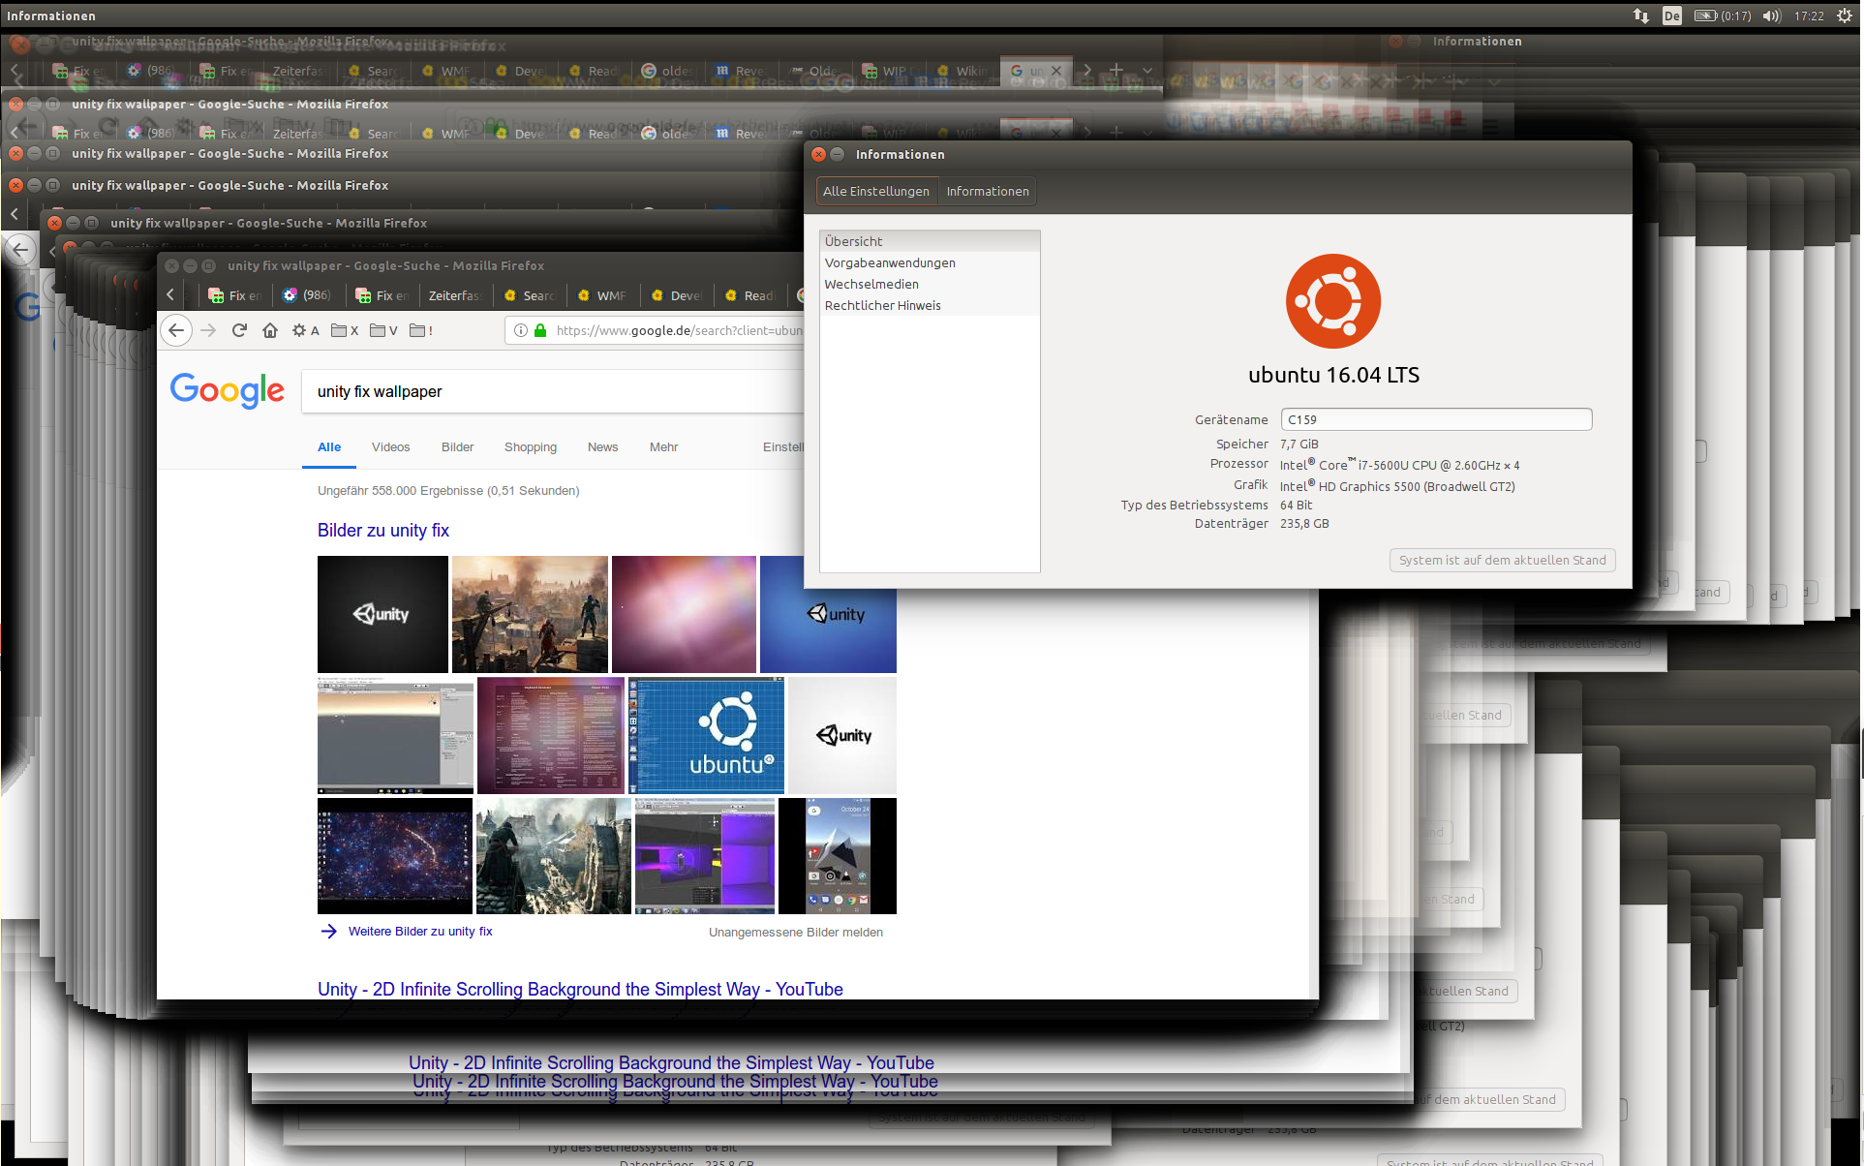Switch to the (986) tab in front Firefox
Screen dimensions: 1864x1166
308,295
